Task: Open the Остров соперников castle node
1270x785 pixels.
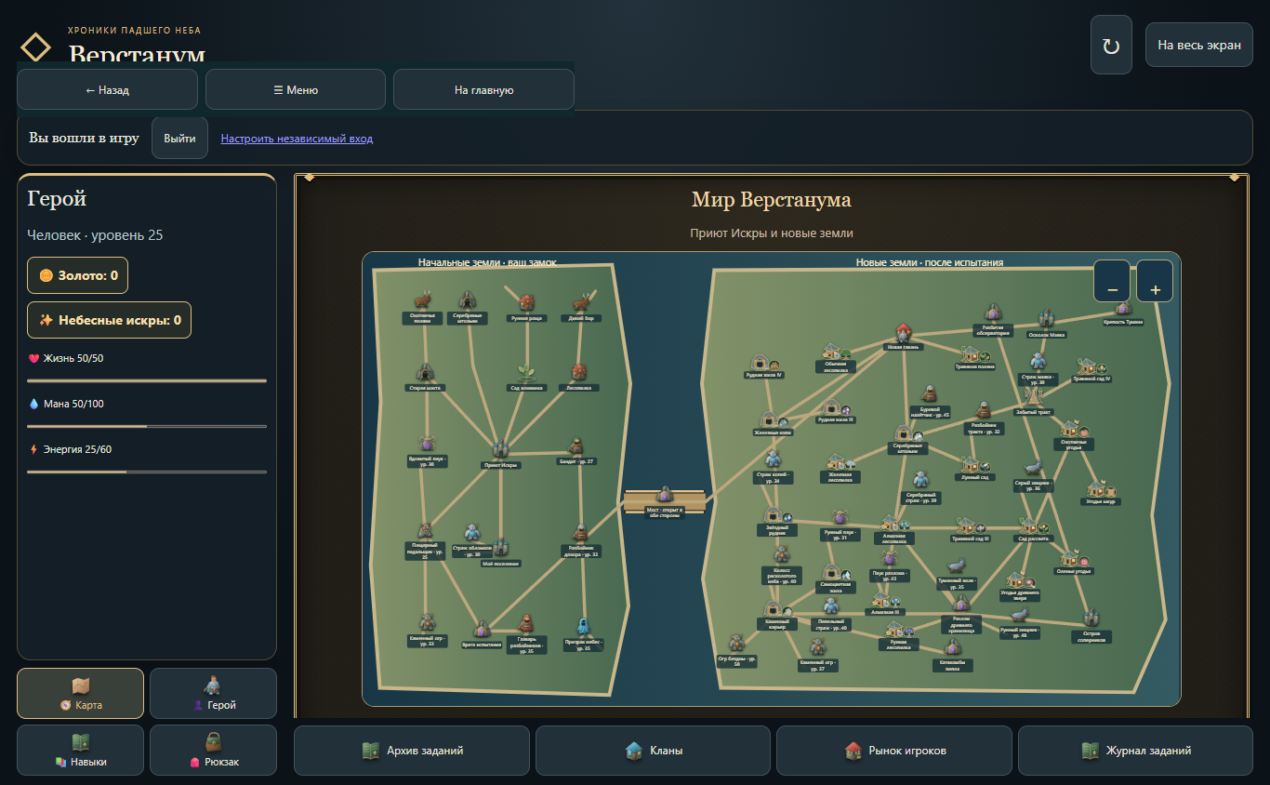Action: pos(1091,619)
